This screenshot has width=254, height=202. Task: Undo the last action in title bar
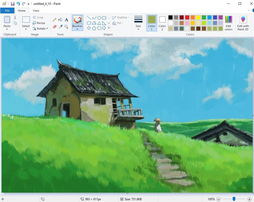pos(18,4)
